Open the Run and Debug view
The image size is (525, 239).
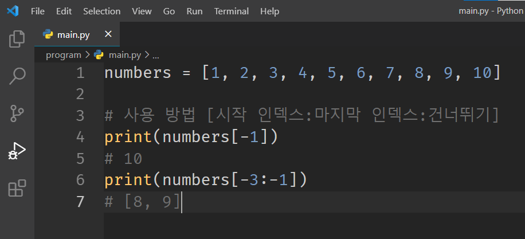(x=17, y=151)
